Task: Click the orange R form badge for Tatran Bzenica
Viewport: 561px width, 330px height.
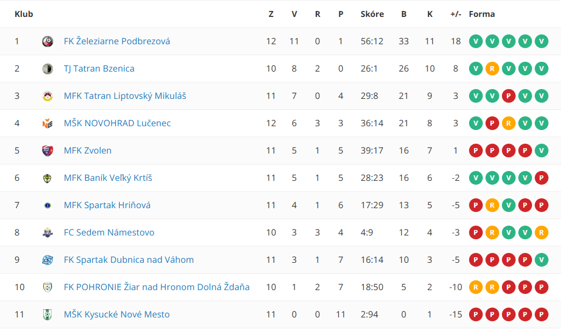Action: [x=492, y=69]
